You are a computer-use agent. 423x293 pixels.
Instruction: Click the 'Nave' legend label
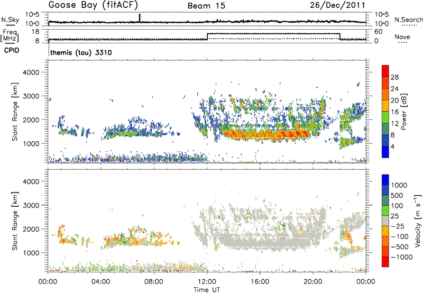(402, 37)
